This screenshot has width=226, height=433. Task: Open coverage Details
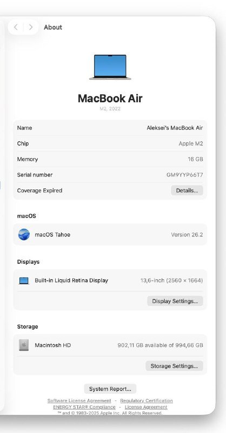coord(187,191)
